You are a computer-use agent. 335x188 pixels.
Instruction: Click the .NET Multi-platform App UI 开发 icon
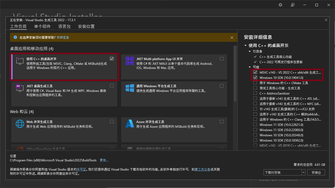coord(130,61)
